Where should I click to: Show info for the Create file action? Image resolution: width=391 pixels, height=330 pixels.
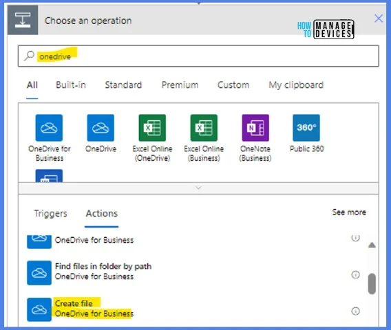(x=355, y=311)
